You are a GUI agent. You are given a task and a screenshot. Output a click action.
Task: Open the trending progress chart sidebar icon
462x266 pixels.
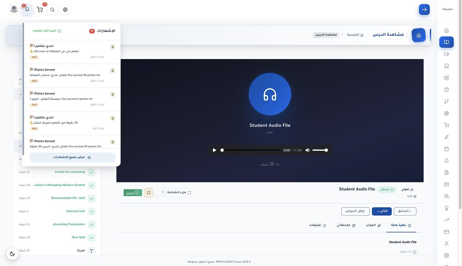click(446, 220)
